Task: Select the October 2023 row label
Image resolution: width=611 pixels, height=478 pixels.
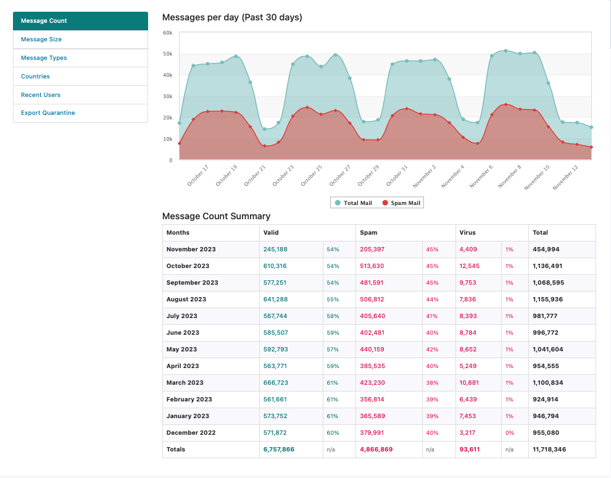Action: click(x=188, y=266)
